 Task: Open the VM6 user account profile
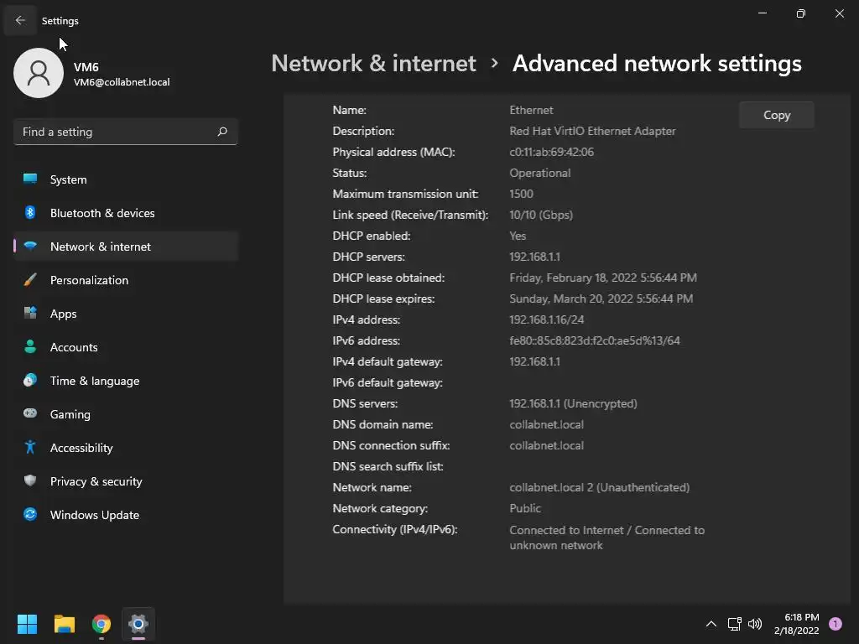[39, 74]
